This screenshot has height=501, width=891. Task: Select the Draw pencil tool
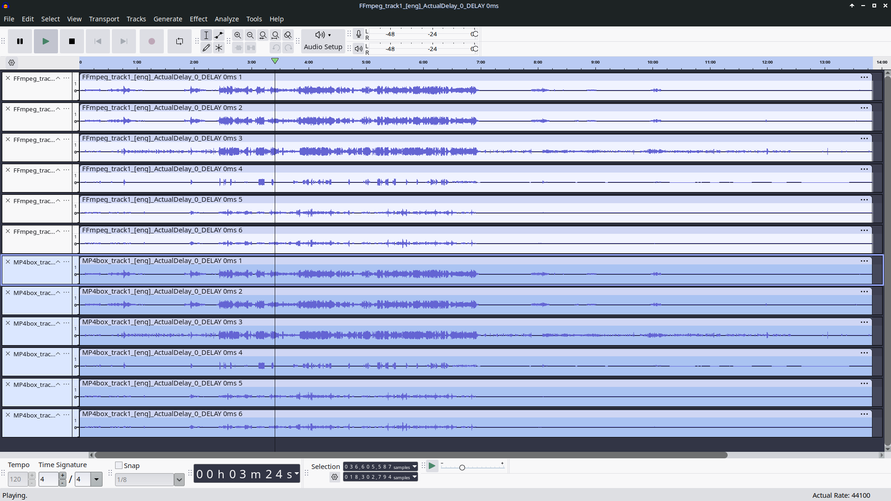point(206,48)
